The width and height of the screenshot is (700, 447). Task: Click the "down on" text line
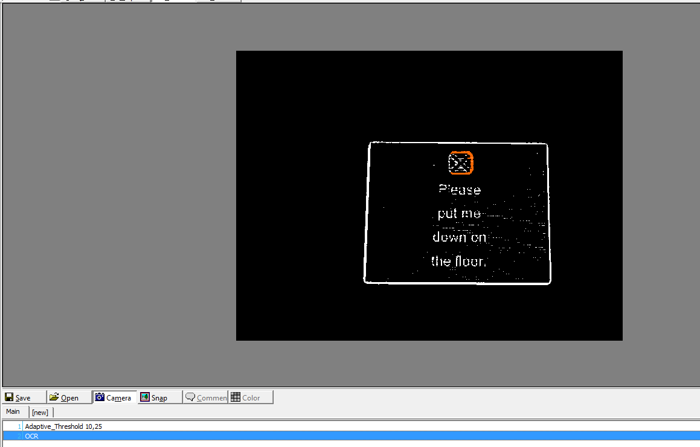[x=459, y=237]
